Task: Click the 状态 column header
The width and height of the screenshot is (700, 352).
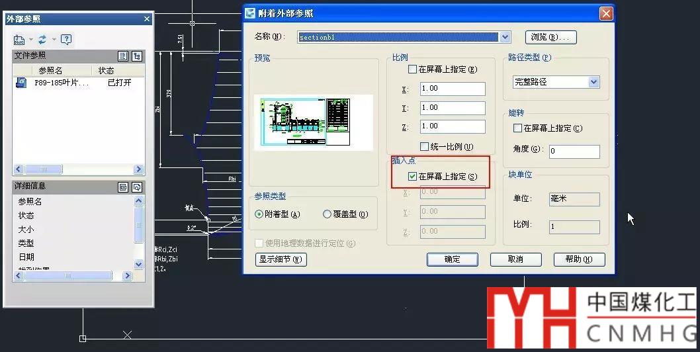Action: 107,71
